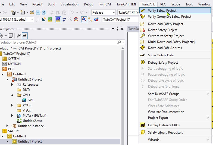
Task: Open the TwinCAT Project17 combo box
Action: pyautogui.click(x=121, y=20)
